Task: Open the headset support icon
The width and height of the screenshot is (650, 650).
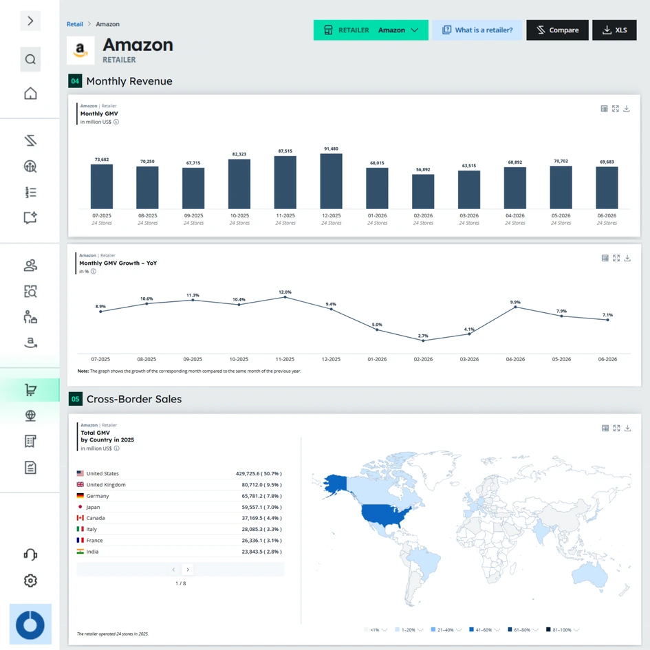Action: point(30,554)
